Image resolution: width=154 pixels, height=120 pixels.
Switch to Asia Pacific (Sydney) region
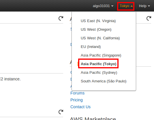(x=99, y=73)
